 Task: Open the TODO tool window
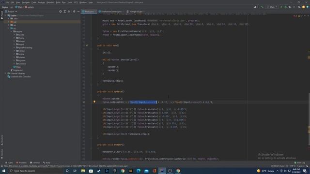[x=9, y=163]
